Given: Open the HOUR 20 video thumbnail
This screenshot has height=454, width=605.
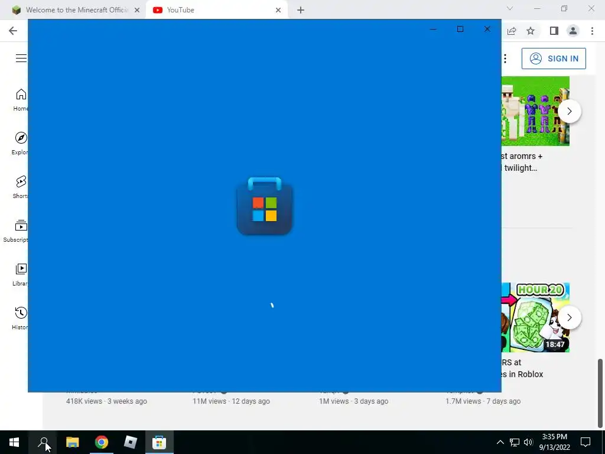Looking at the screenshot, I should [535, 317].
